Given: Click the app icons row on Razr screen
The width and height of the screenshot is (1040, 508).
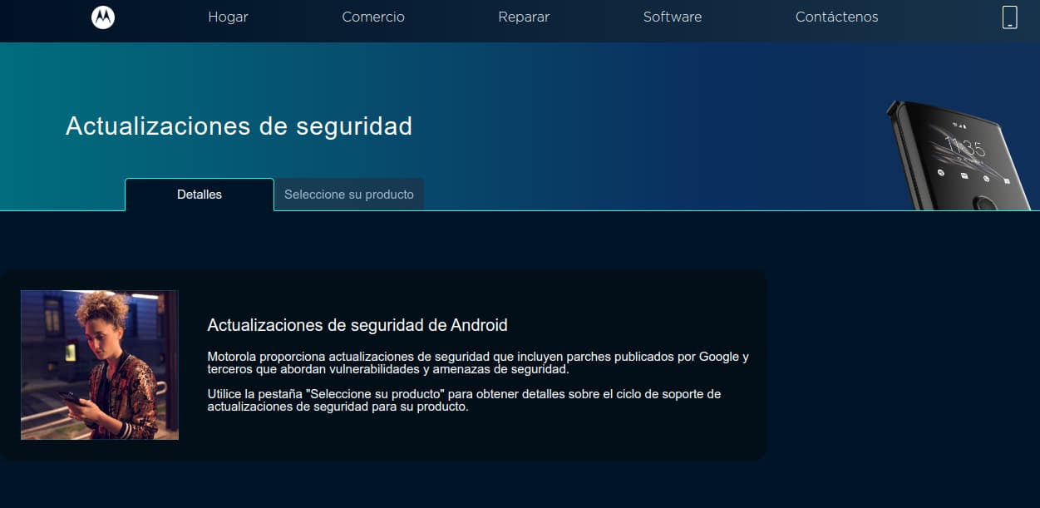Looking at the screenshot, I should coord(973,176).
